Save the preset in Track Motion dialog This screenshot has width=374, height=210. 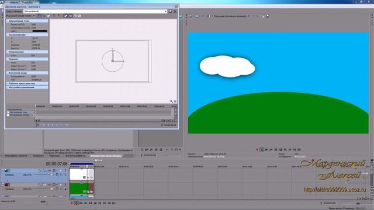point(170,11)
